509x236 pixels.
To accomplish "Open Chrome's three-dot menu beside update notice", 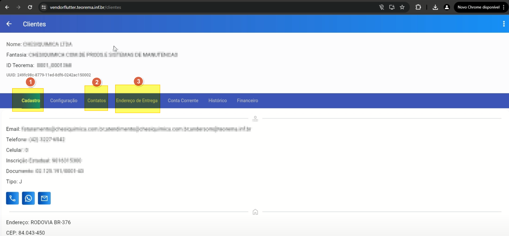I will [504, 7].
